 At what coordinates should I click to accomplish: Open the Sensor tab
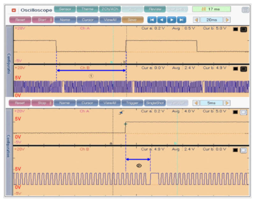tap(65, 9)
